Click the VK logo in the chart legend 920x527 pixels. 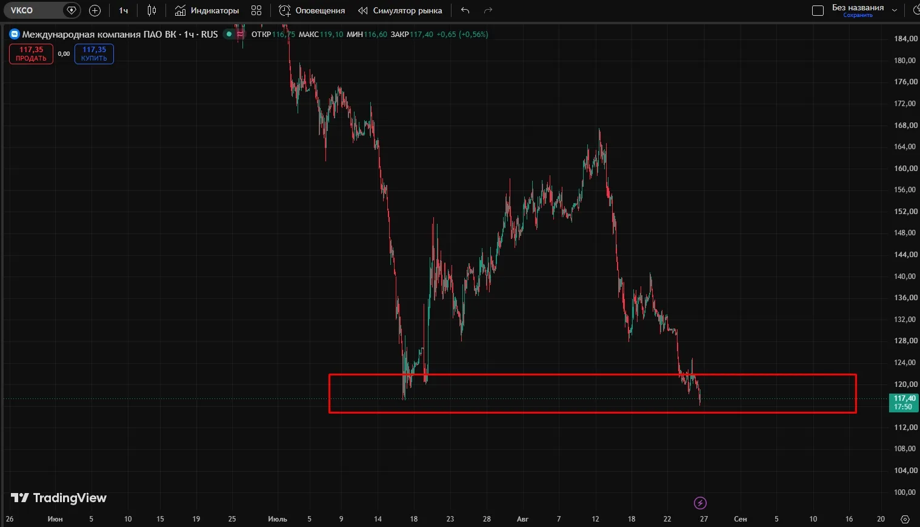pos(15,35)
